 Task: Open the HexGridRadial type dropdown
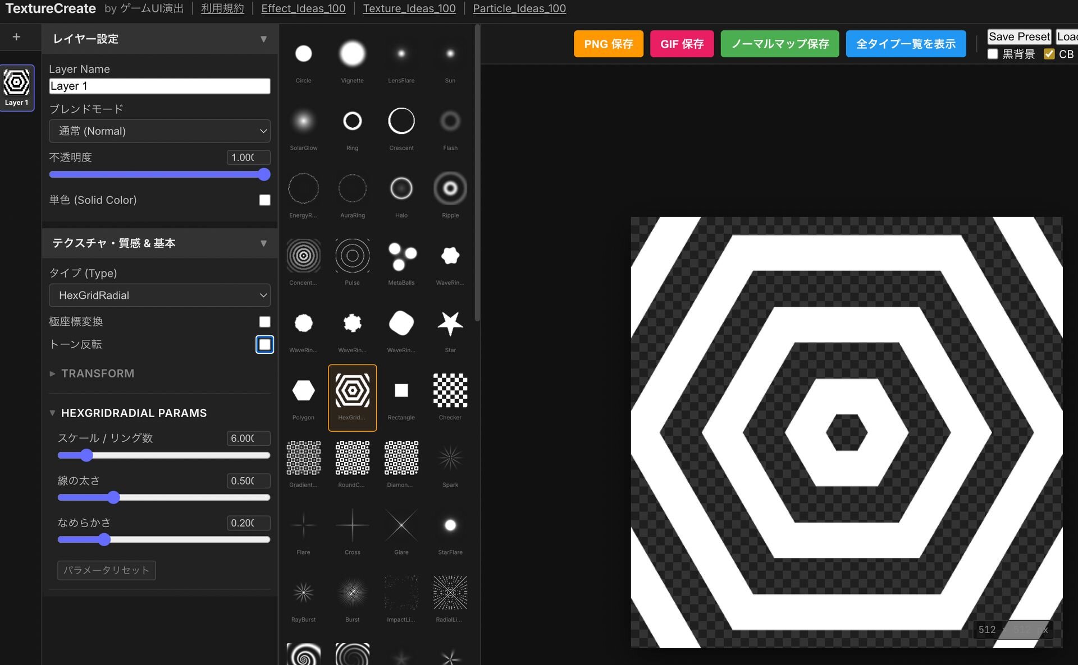click(159, 295)
